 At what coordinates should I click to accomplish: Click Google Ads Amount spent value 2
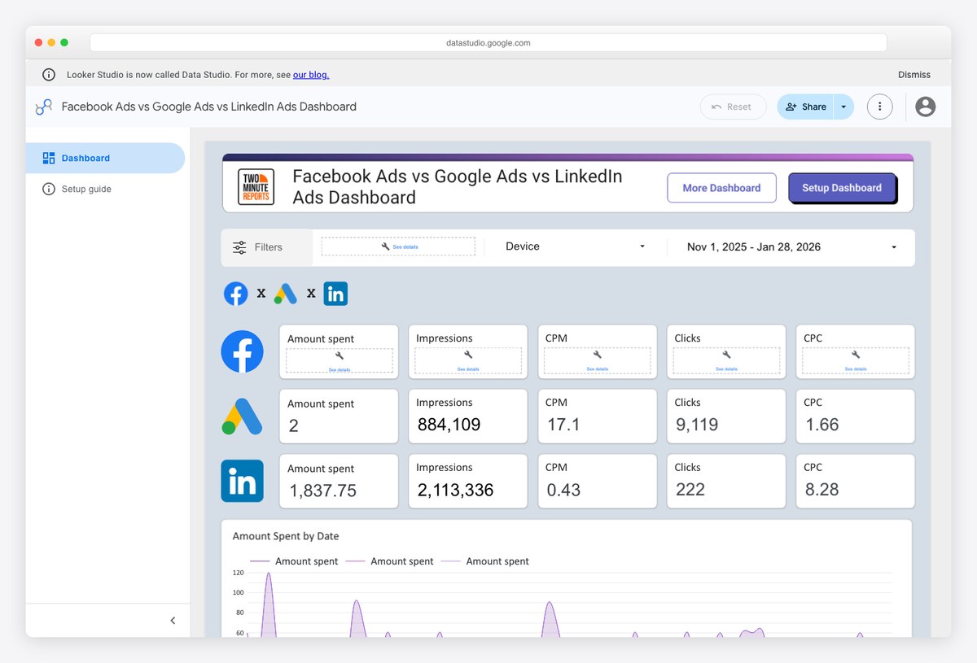click(293, 425)
